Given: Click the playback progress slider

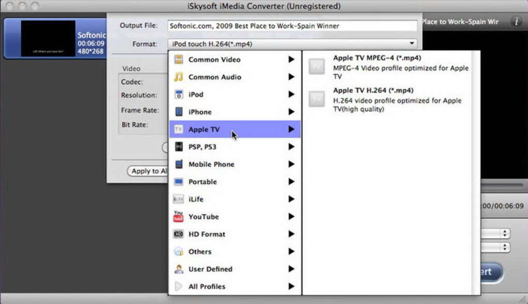Looking at the screenshot, I should click(x=502, y=185).
